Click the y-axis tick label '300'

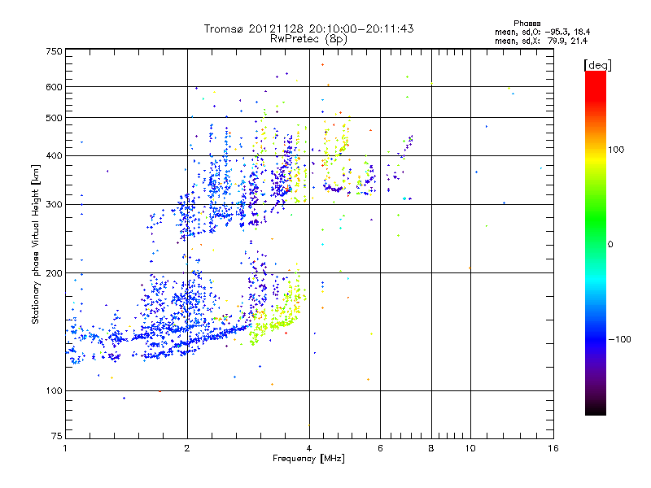click(54, 205)
